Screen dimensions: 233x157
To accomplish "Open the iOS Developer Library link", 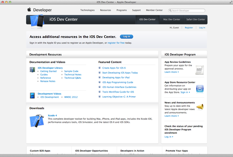I will click(x=50, y=68).
